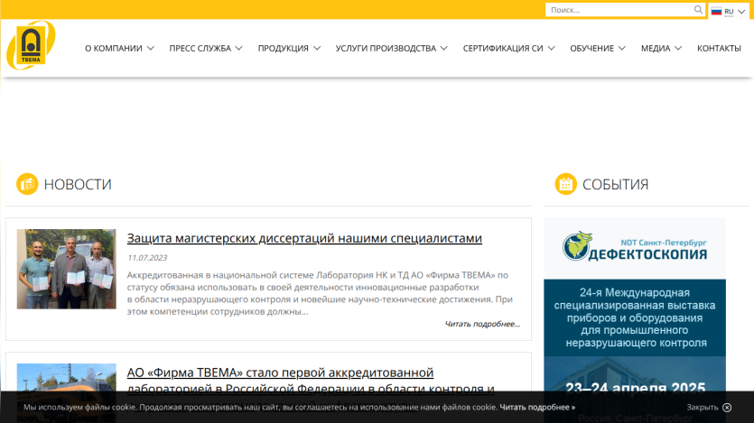
Task: Click the calendar icon beside СОБЫТИЯ
Action: pos(565,184)
